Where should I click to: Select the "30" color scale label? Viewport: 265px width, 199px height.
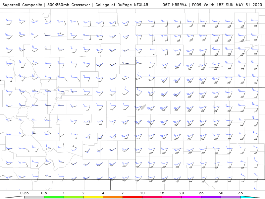(221, 193)
